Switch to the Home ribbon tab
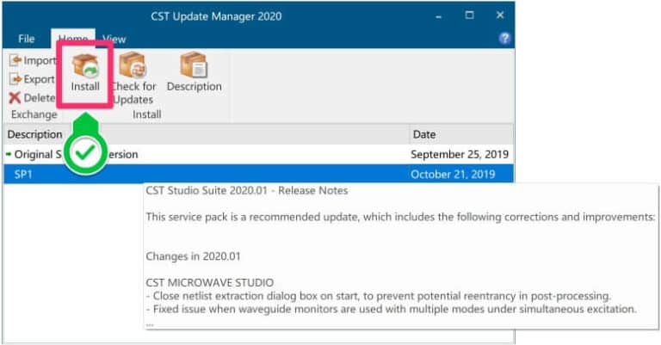Image resolution: width=661 pixels, height=345 pixels. coord(73,39)
